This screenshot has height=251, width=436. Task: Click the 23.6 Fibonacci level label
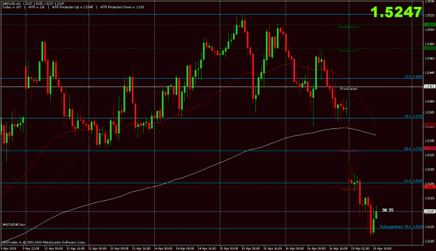(413, 77)
